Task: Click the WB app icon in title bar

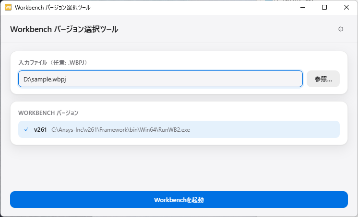Action: click(8, 7)
